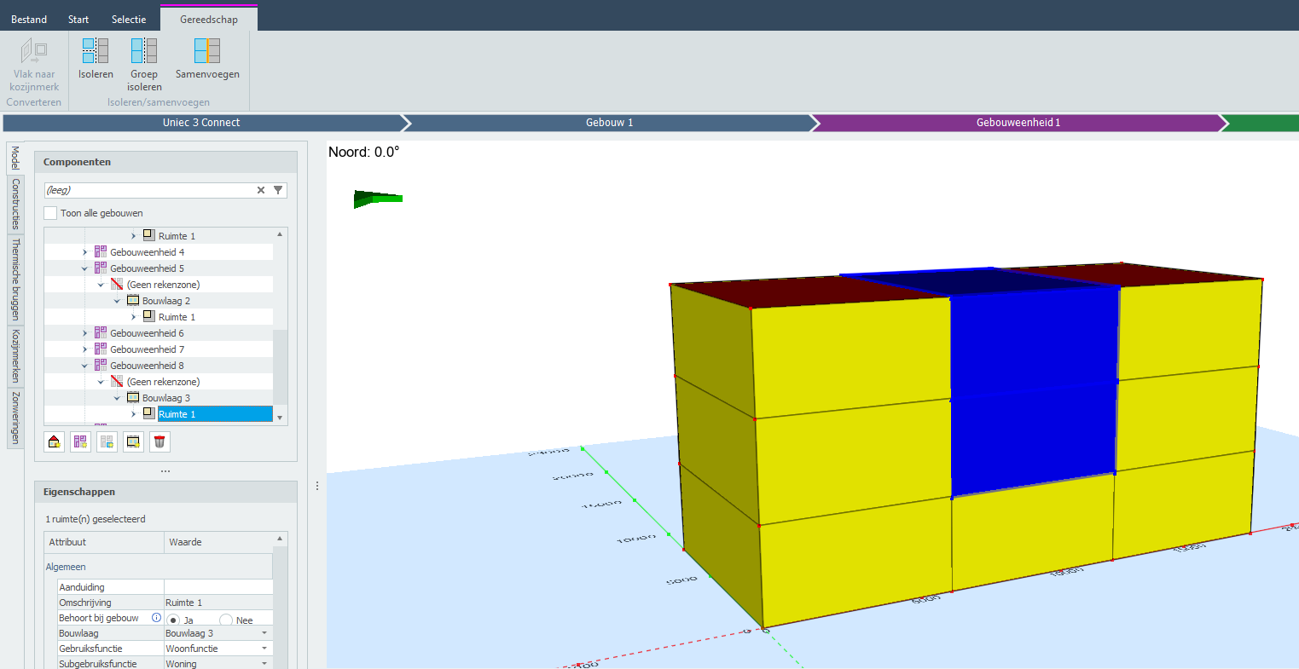Delete selected component with trash icon

tap(159, 441)
